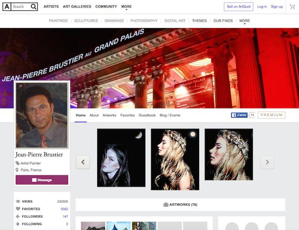Click the PREMIUM badge
The height and width of the screenshot is (230, 299).
[271, 115]
